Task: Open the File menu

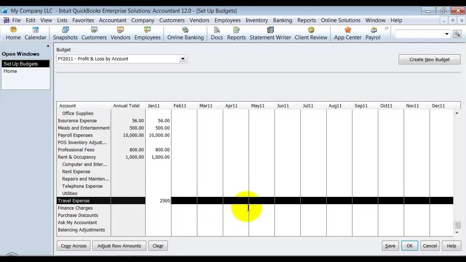Action: click(x=16, y=20)
